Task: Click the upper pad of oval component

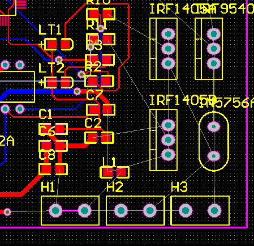Action: coord(214,127)
